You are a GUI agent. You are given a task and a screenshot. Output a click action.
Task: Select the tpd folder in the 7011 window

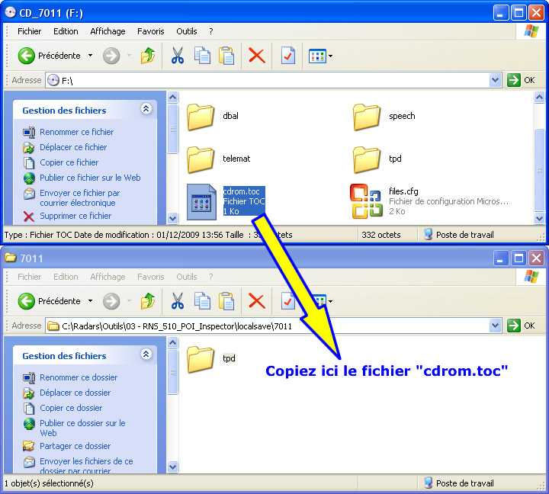click(202, 358)
